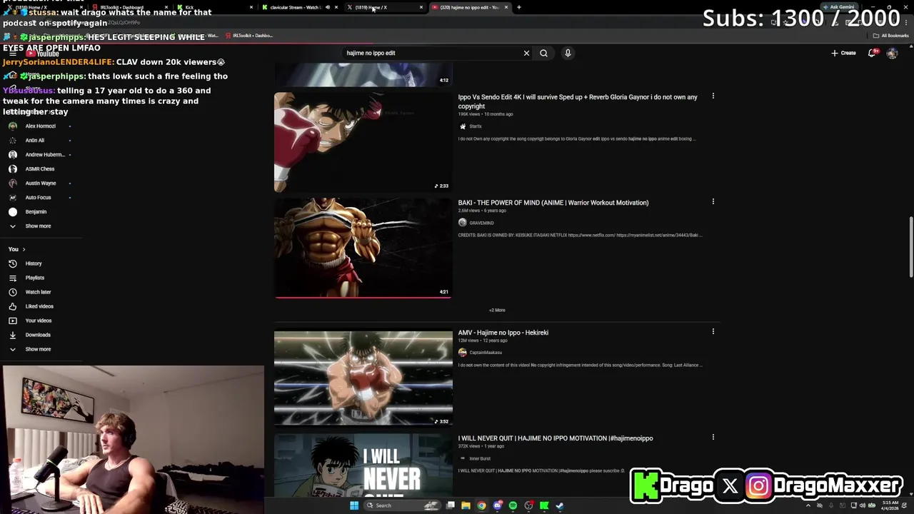
Task: Open Task View on taskbar
Action: pyautogui.click(x=451, y=505)
